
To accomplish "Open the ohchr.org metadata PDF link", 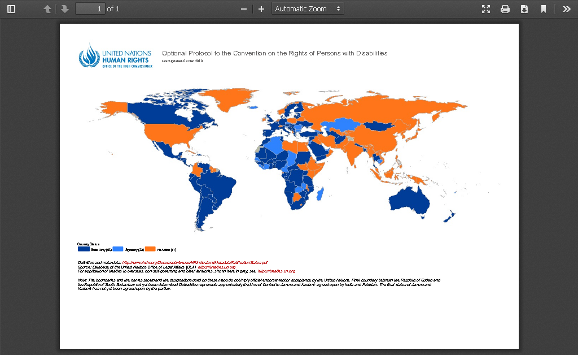I will pyautogui.click(x=195, y=263).
